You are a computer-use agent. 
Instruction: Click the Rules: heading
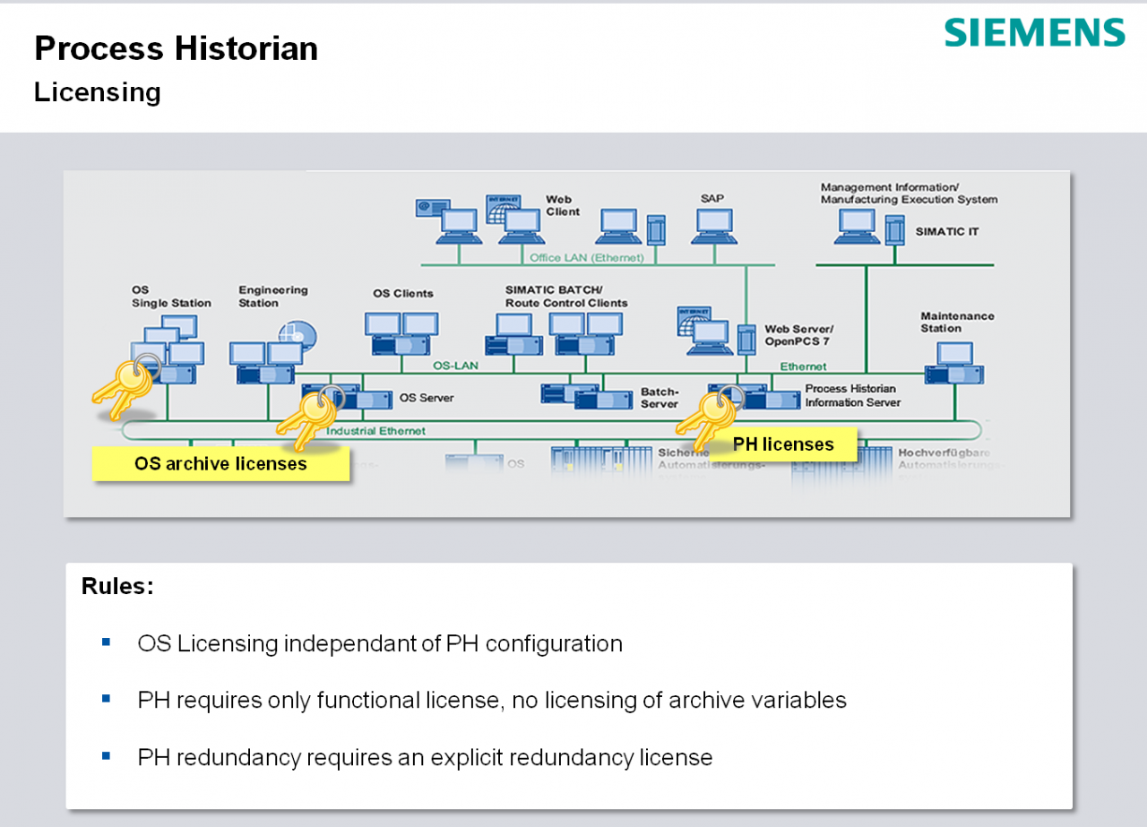point(117,587)
